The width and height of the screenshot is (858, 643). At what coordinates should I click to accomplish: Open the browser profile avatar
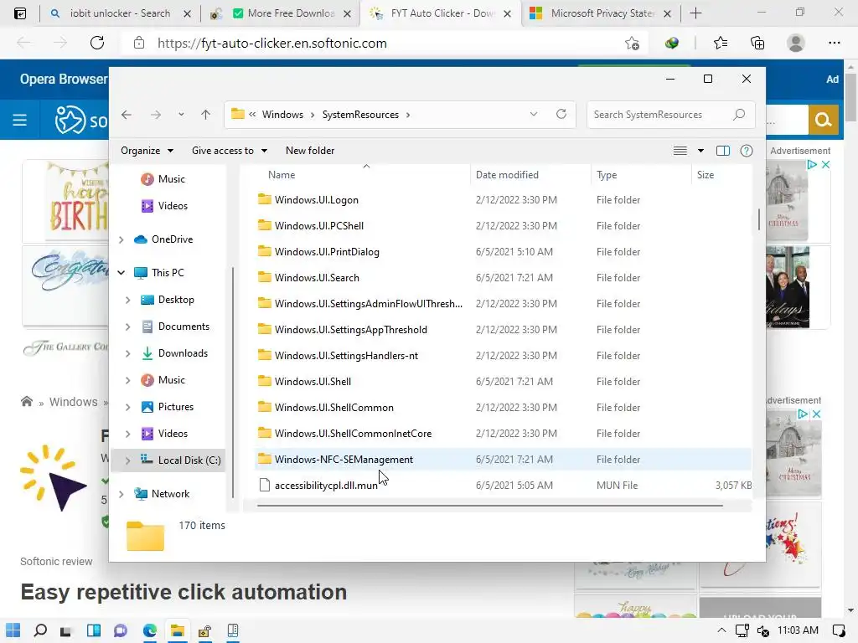(x=796, y=44)
